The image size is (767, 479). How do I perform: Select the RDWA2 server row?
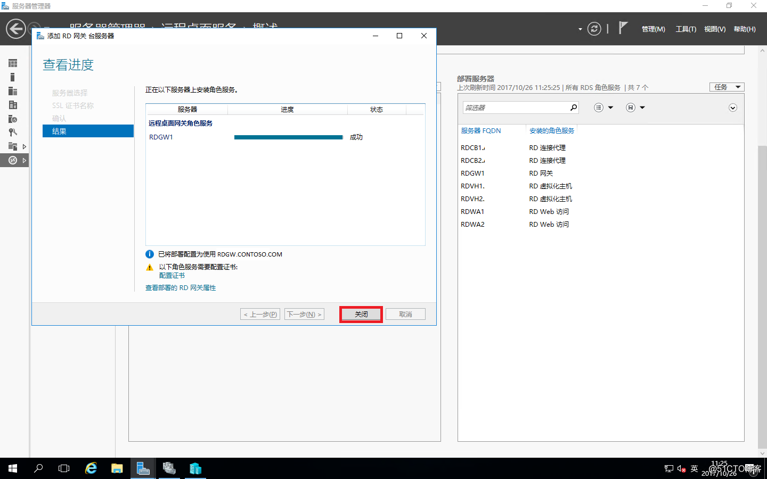600,225
